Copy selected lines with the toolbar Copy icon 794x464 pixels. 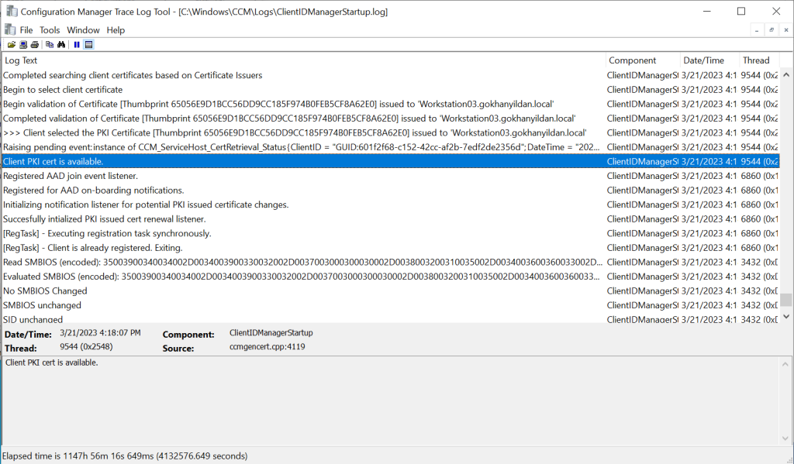tap(50, 44)
